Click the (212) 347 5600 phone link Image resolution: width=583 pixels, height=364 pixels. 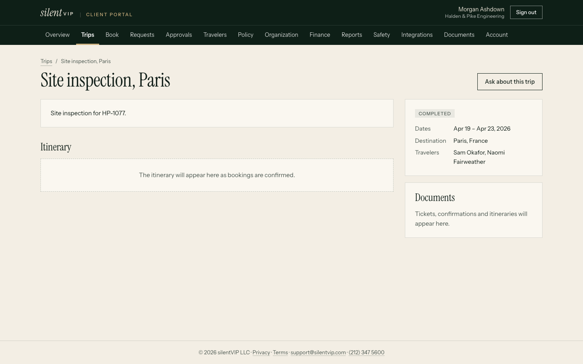[x=366, y=353]
